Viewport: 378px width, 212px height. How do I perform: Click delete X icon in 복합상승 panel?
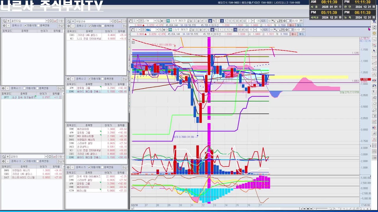click(x=73, y=26)
